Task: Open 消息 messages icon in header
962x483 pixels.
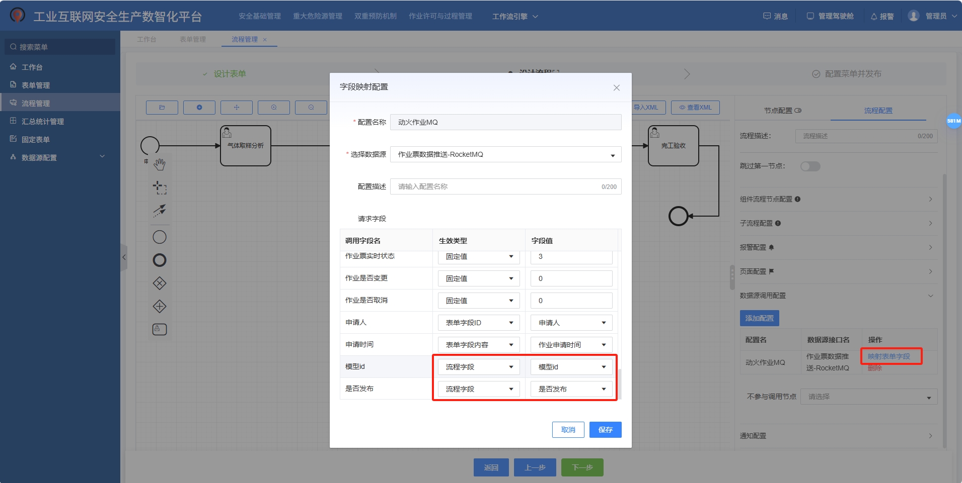Action: [x=775, y=16]
